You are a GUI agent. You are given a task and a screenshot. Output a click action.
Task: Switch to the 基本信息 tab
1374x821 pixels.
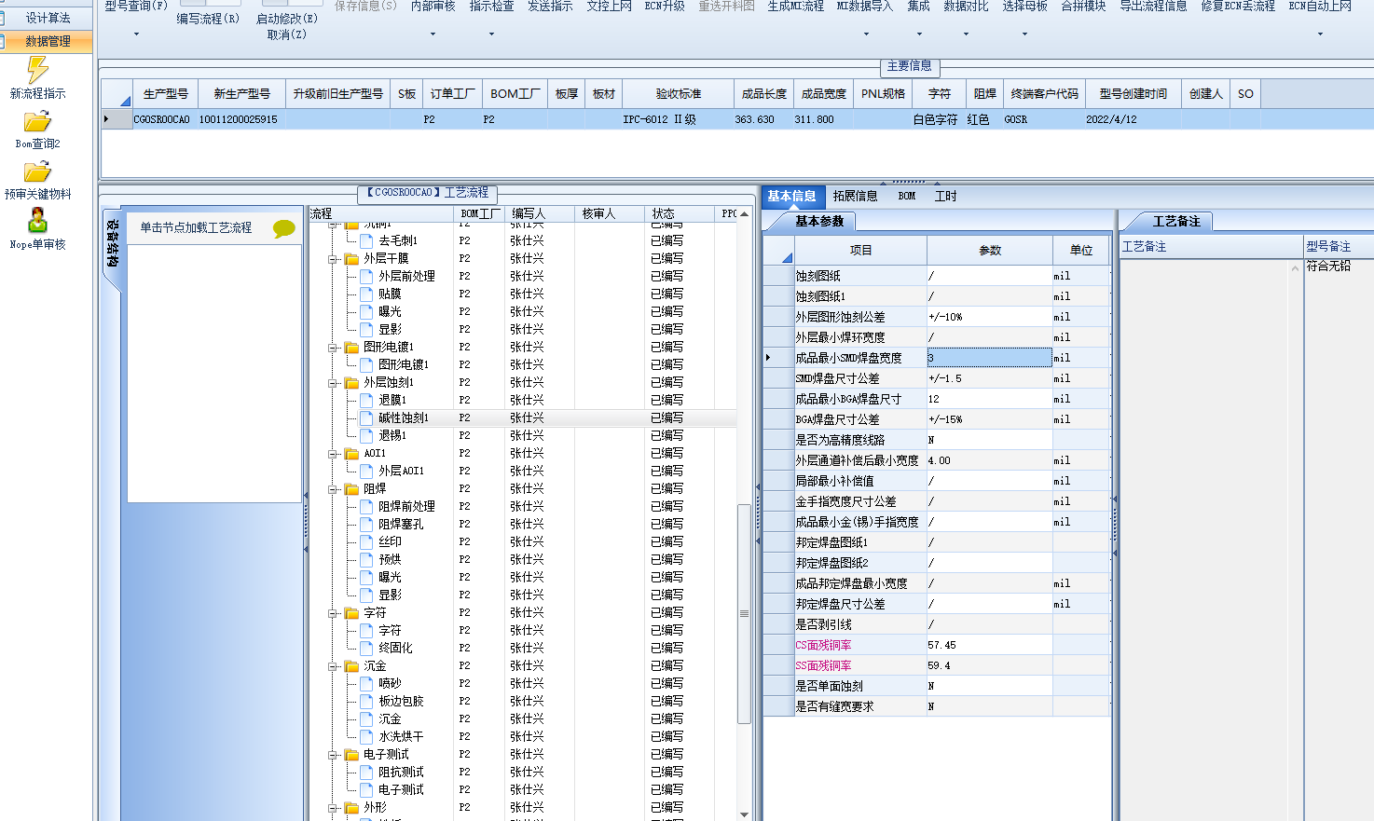pyautogui.click(x=792, y=196)
